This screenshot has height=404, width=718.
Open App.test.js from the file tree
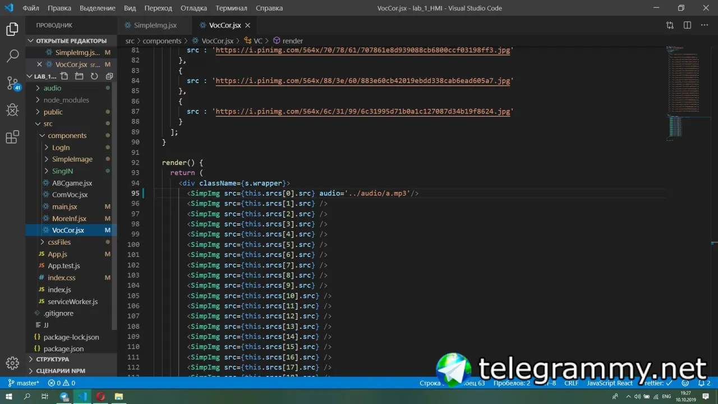63,266
